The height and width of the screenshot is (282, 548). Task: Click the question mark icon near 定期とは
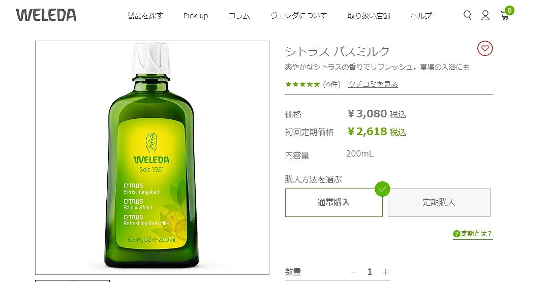(456, 234)
